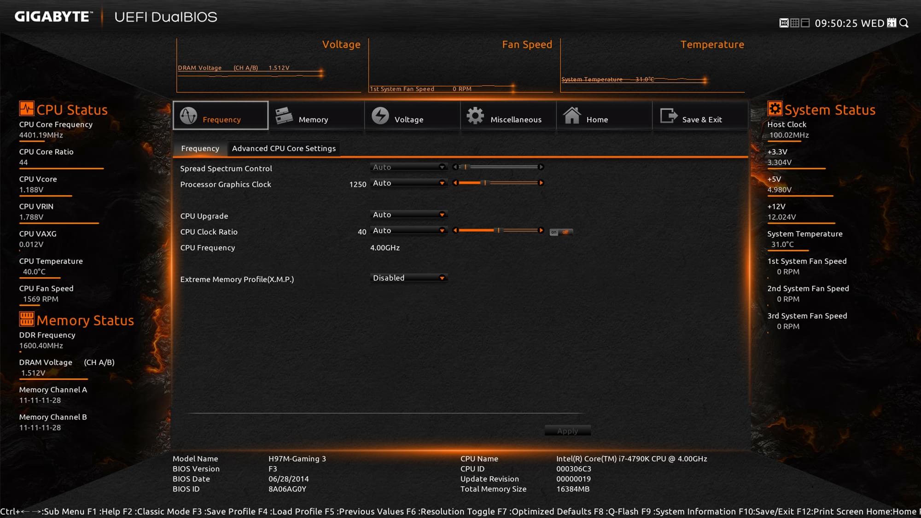Click the Frequency gauge icon

[x=188, y=116]
